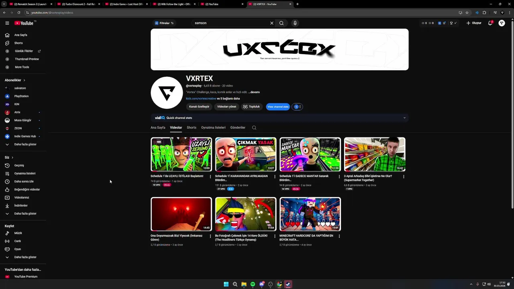514x289 pixels.
Task: Open notifications bell
Action: coord(490,23)
